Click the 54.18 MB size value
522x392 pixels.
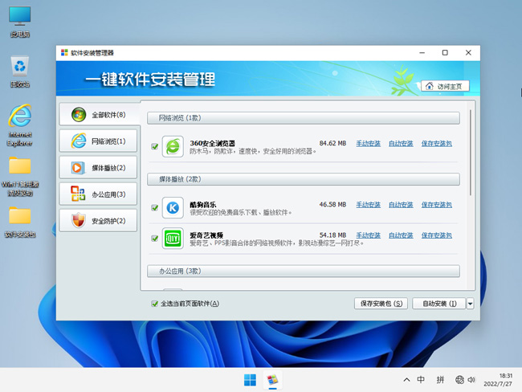pos(332,235)
